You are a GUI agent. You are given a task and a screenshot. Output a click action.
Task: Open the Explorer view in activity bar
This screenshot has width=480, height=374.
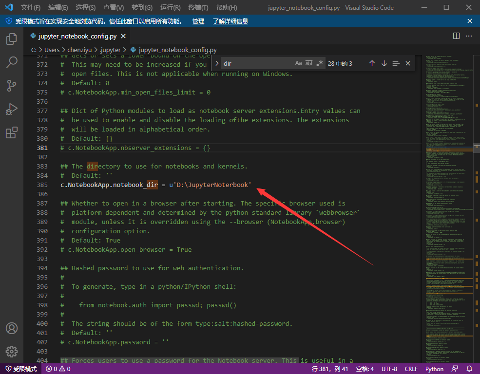pos(12,39)
